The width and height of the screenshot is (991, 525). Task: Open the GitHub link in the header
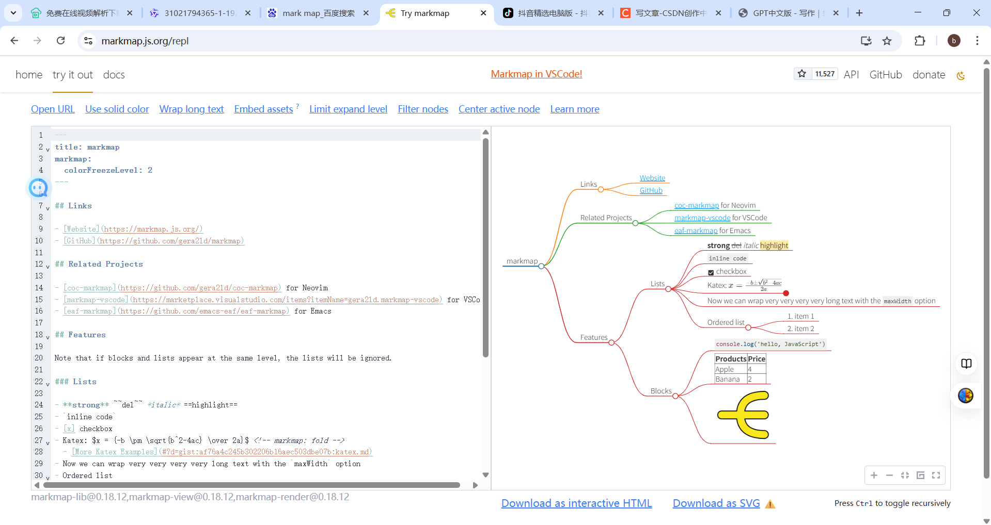click(x=886, y=75)
